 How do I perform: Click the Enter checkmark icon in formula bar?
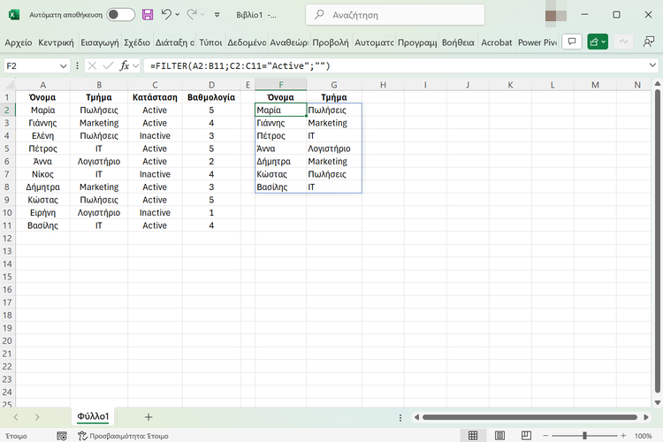tap(108, 66)
